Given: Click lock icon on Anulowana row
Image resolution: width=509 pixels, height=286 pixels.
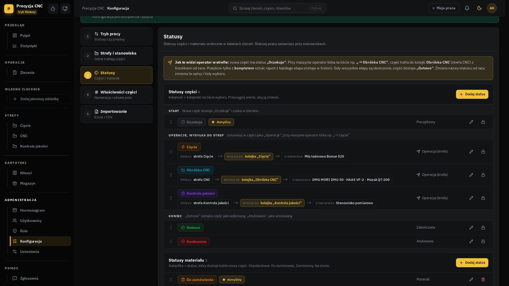Looking at the screenshot, I should click(x=483, y=242).
